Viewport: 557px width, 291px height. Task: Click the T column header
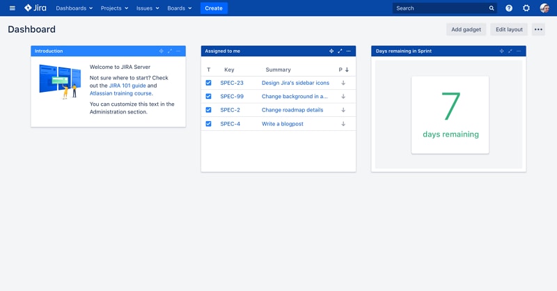(208, 70)
